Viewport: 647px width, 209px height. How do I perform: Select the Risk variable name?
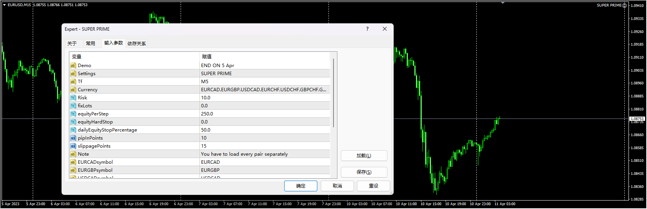click(x=82, y=98)
